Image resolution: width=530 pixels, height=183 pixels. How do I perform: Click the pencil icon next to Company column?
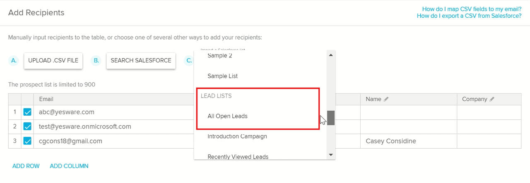[492, 99]
